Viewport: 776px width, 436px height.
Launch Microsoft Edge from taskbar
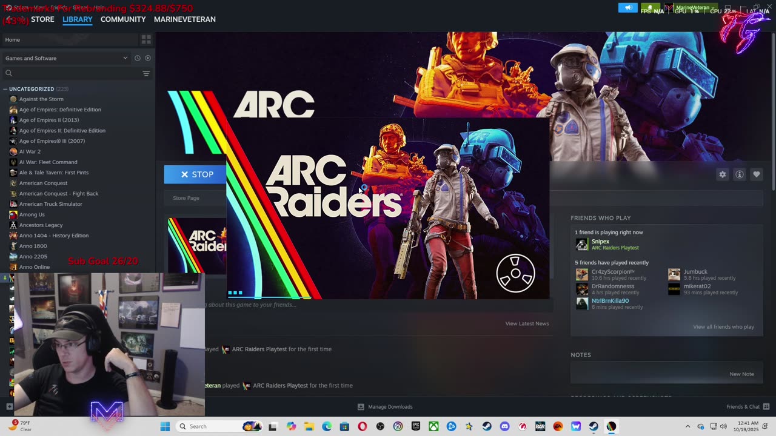point(327,426)
